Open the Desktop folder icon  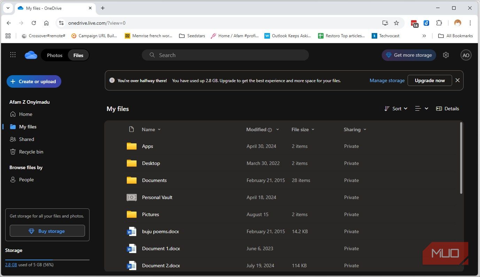click(x=131, y=163)
